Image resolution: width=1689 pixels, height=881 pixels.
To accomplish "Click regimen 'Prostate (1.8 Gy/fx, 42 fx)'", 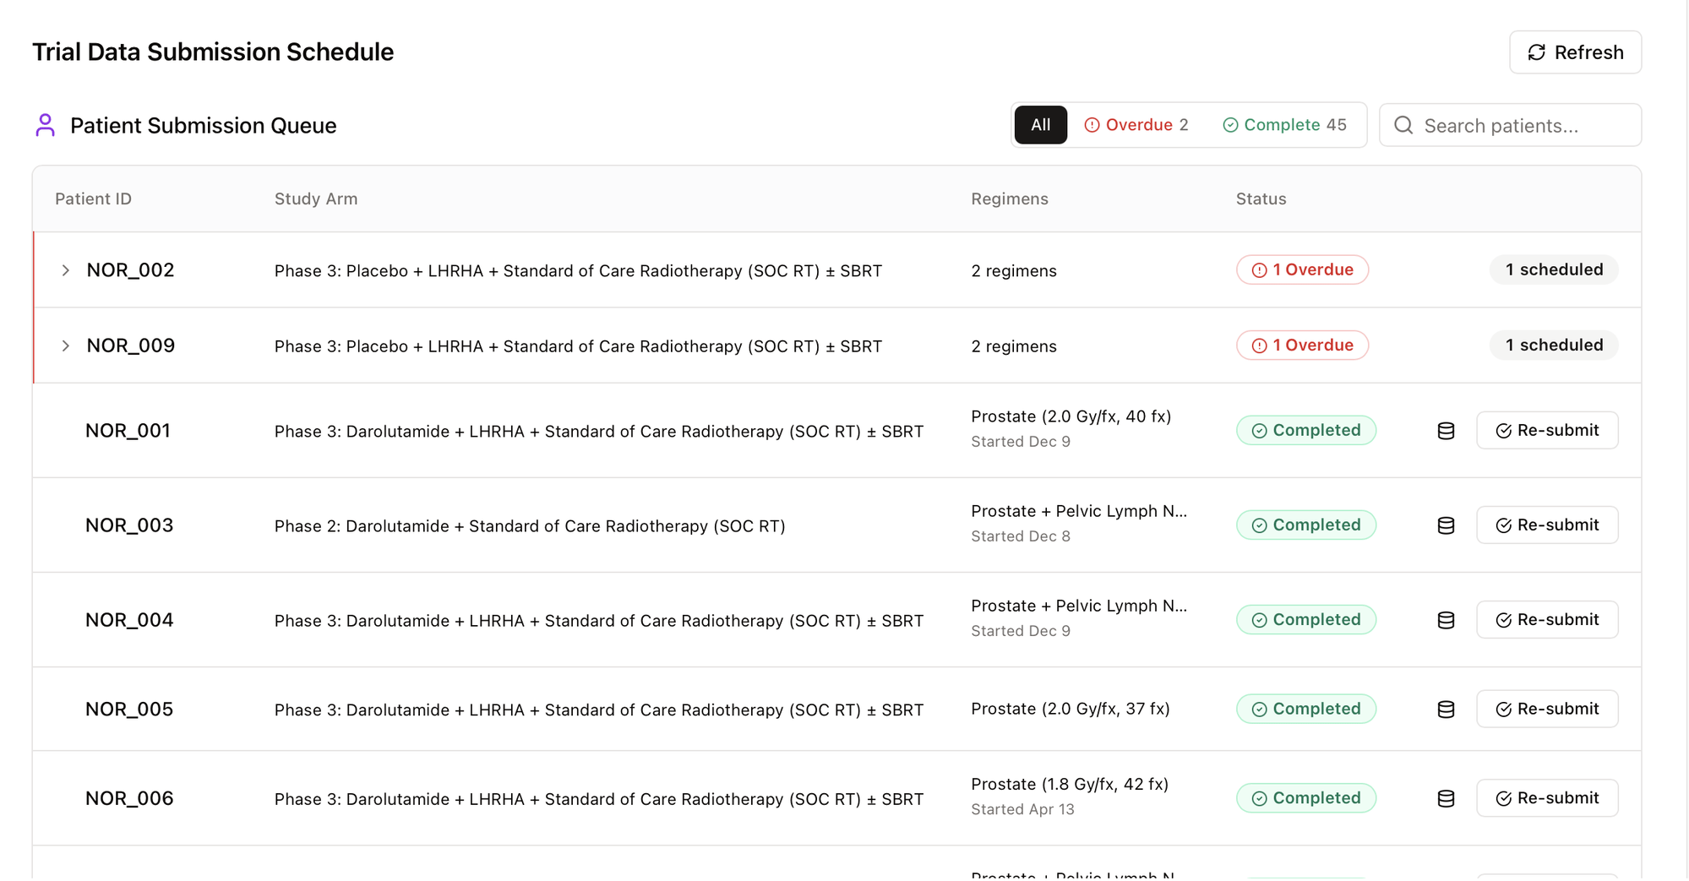I will pyautogui.click(x=1070, y=785).
